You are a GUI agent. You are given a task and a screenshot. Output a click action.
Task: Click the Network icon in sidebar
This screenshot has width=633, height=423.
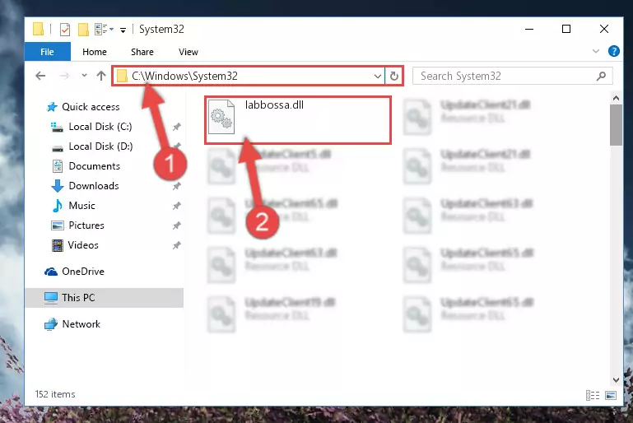click(51, 324)
